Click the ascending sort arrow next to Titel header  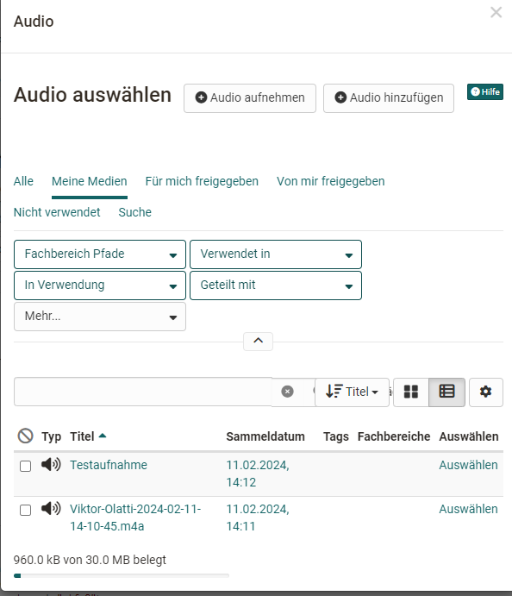tap(103, 436)
